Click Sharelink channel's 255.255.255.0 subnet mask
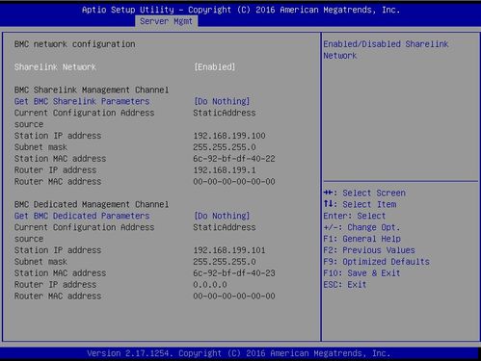This screenshot has height=361, width=481. click(225, 147)
